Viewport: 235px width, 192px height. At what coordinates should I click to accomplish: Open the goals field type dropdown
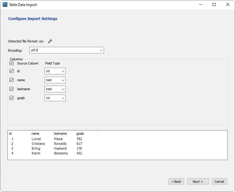(55, 98)
